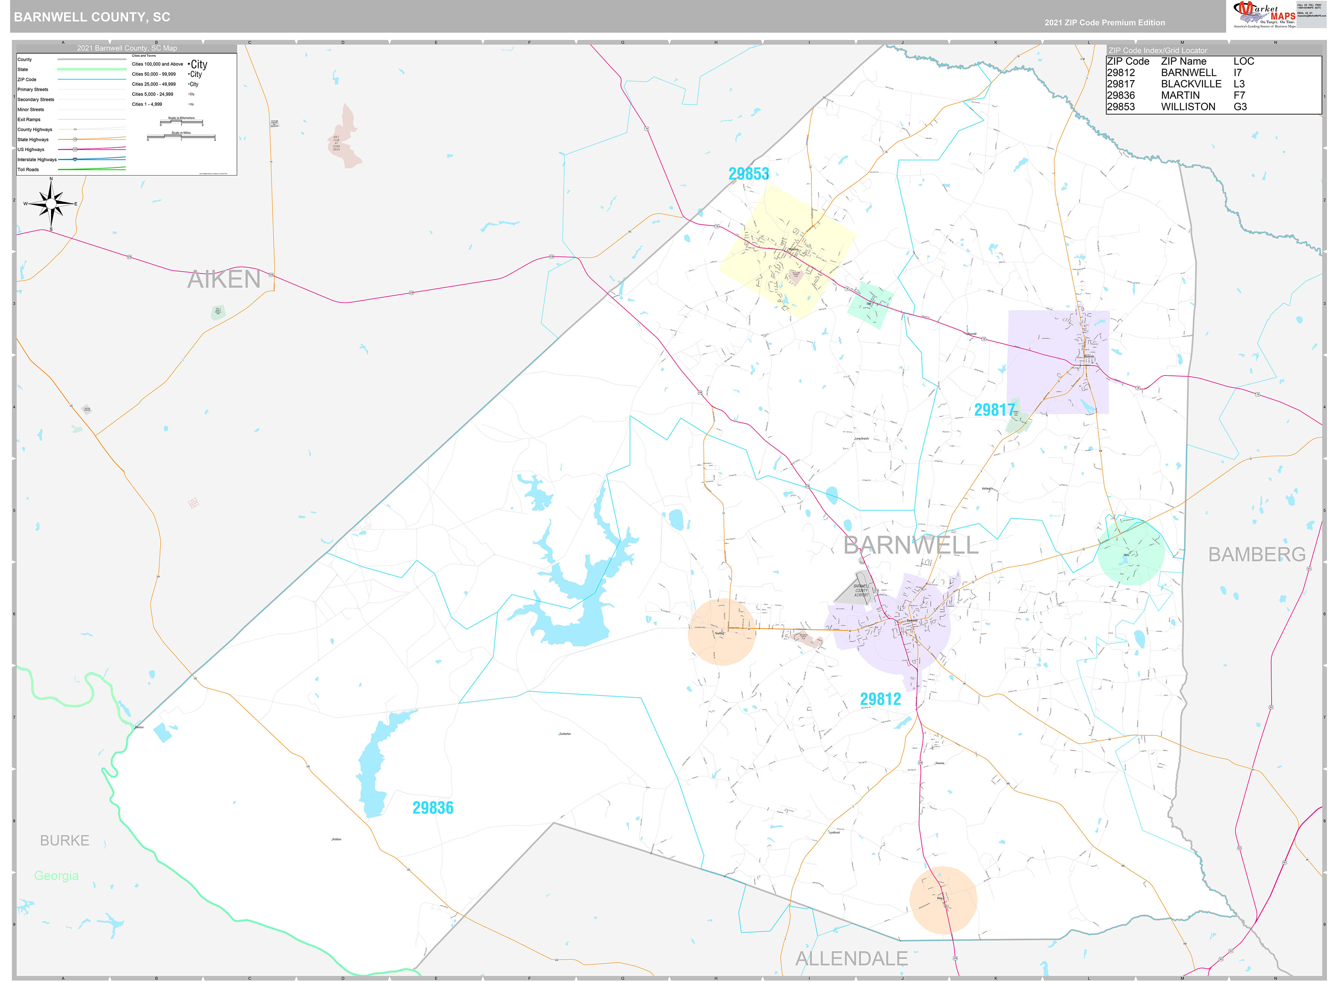Click the LOC column header
The image size is (1338, 982).
[1244, 61]
